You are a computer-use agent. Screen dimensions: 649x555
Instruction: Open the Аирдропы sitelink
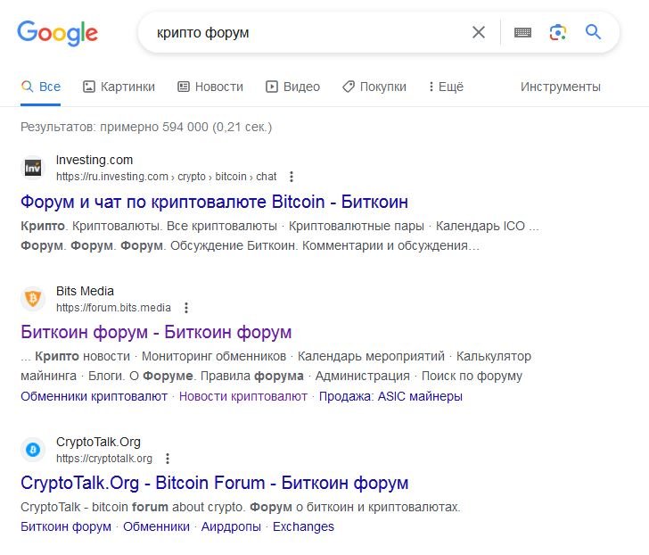pos(231,526)
